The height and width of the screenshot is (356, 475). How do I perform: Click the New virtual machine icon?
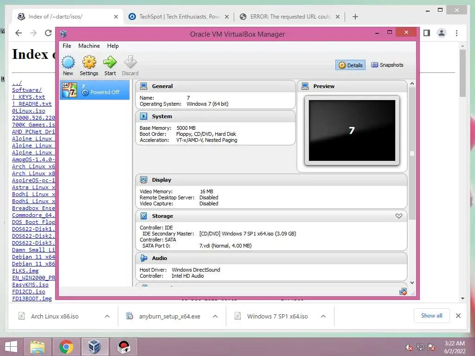coord(68,62)
